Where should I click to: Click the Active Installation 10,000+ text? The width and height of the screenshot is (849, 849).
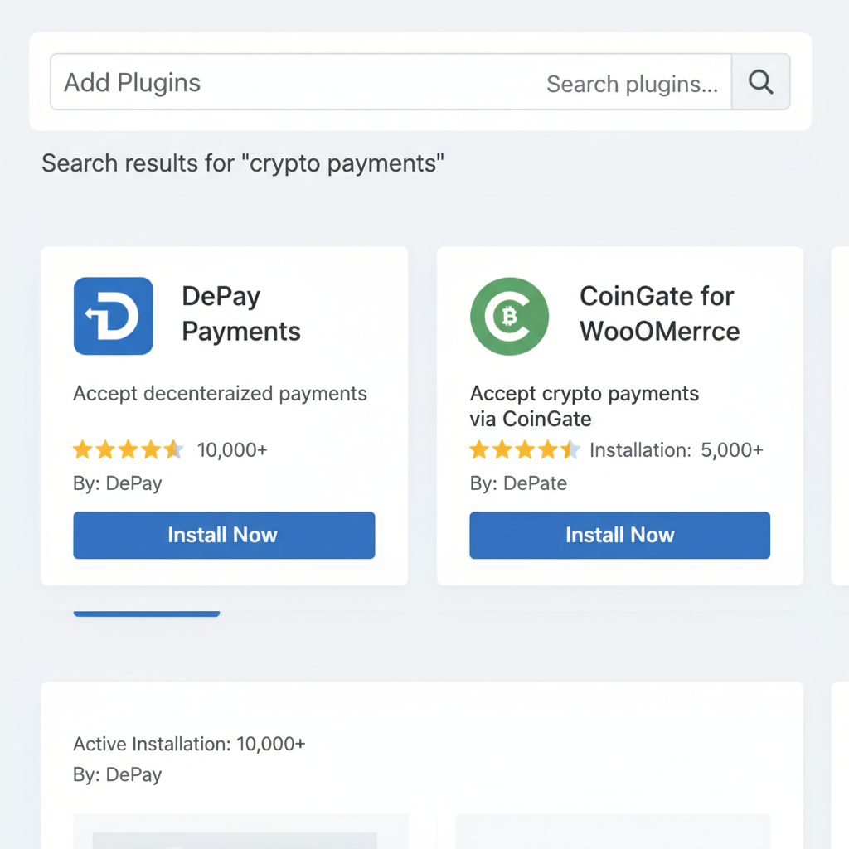click(x=189, y=744)
